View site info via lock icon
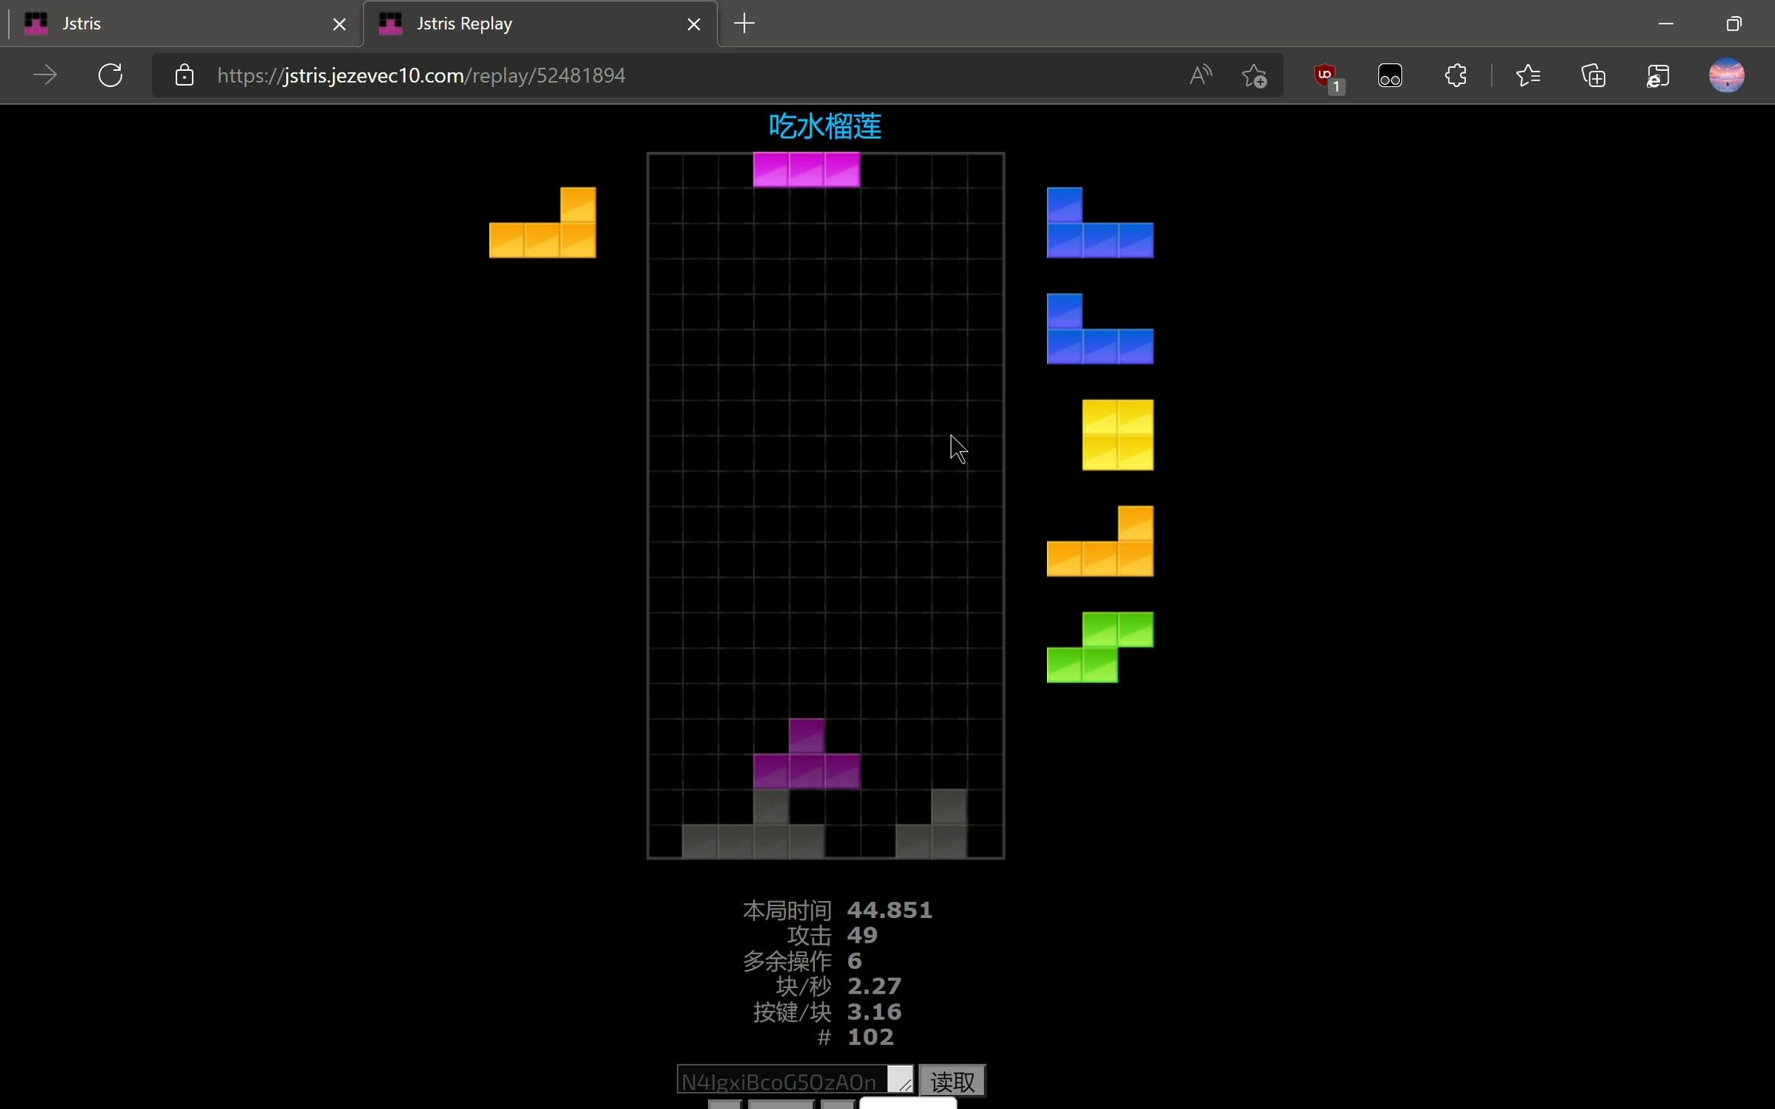This screenshot has height=1109, width=1775. point(184,75)
